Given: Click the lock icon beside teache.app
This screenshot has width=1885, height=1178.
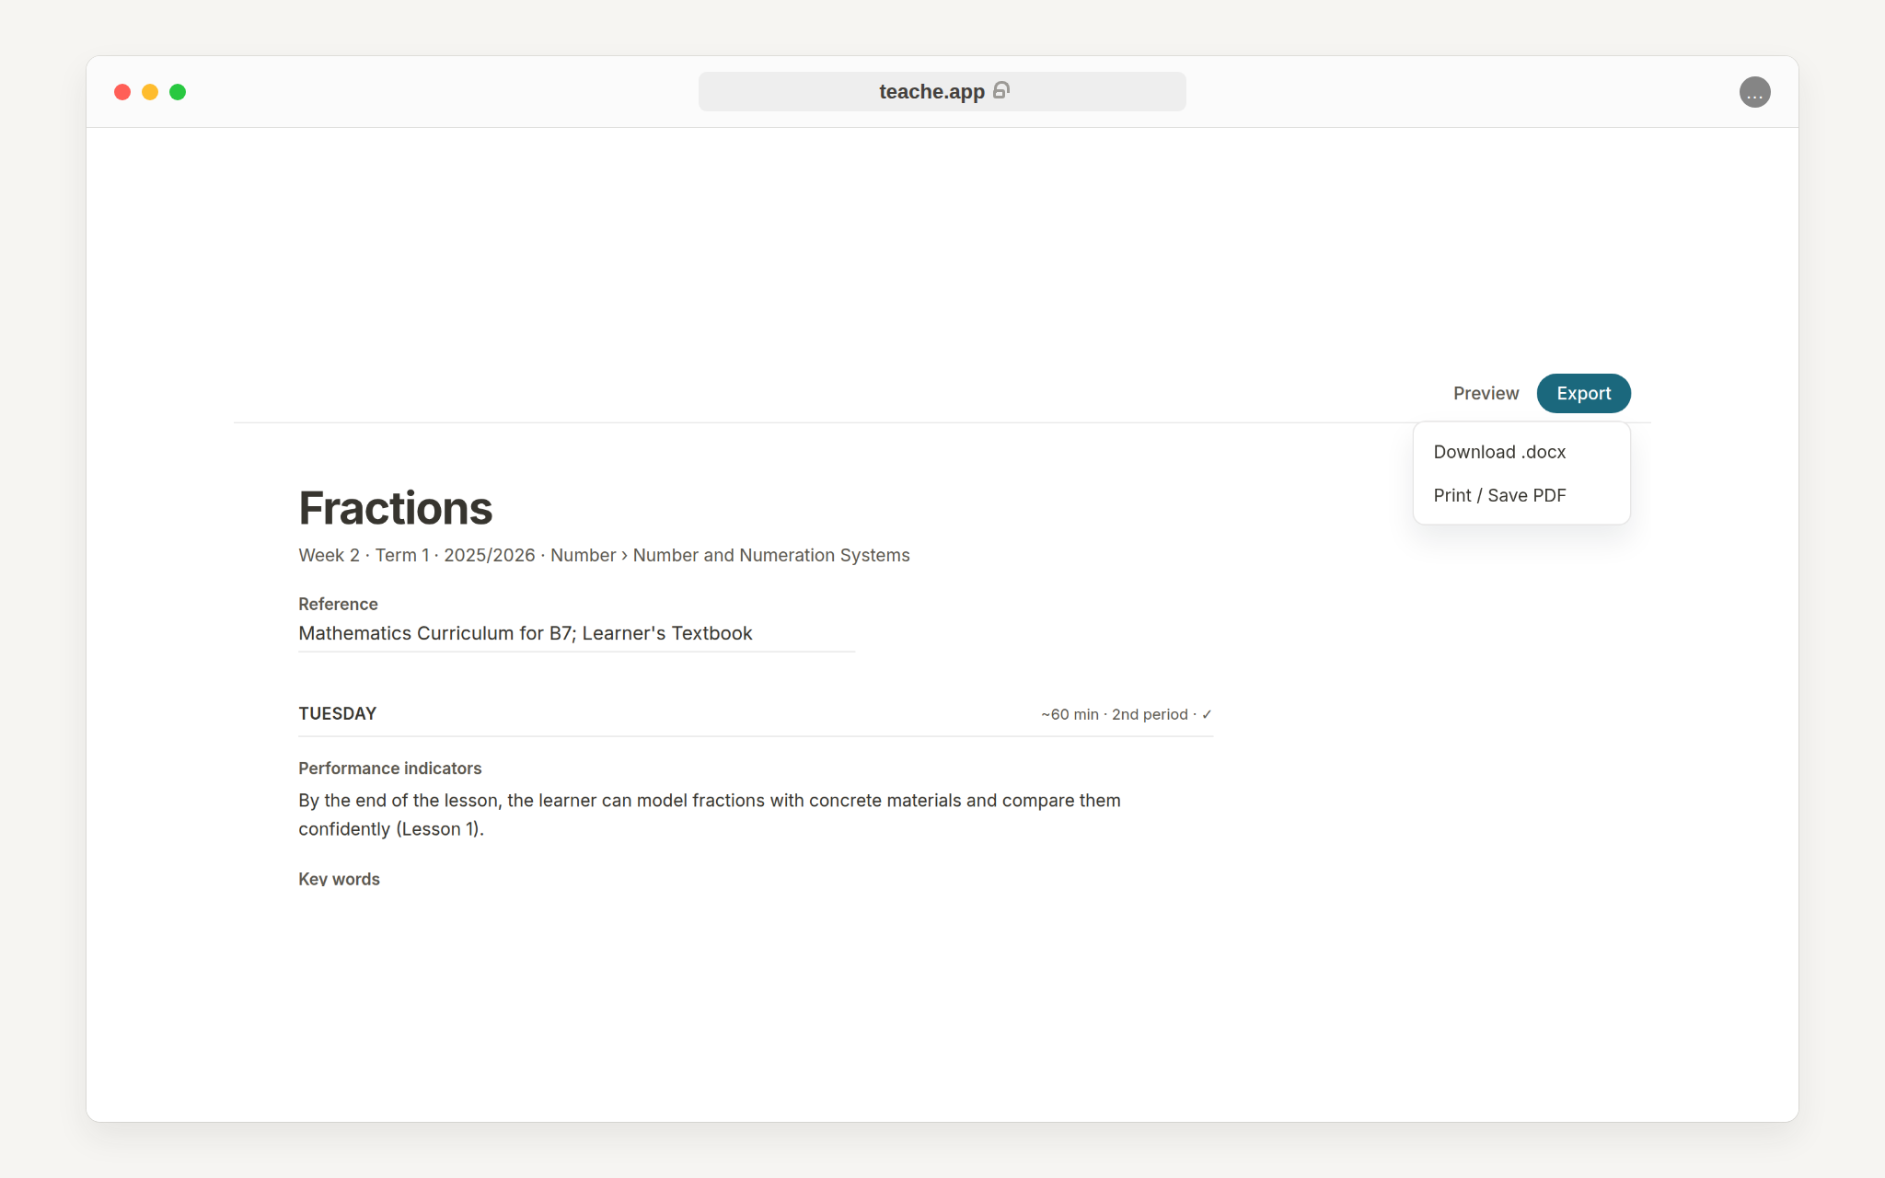Looking at the screenshot, I should click(x=1001, y=90).
